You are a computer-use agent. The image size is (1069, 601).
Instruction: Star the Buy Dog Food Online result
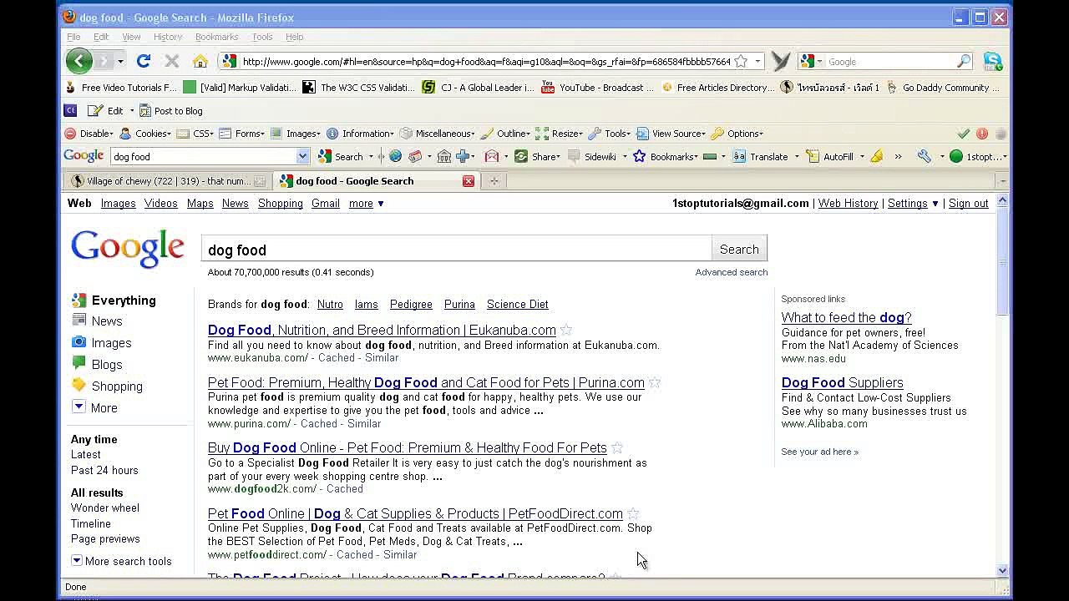click(617, 447)
